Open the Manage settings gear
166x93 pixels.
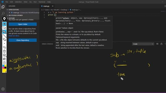point(3,89)
